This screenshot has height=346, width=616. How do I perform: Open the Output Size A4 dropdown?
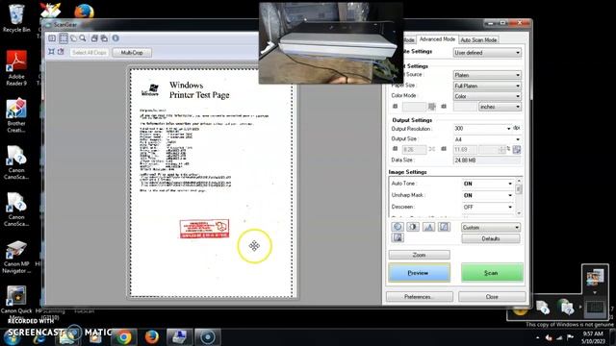coord(487,139)
